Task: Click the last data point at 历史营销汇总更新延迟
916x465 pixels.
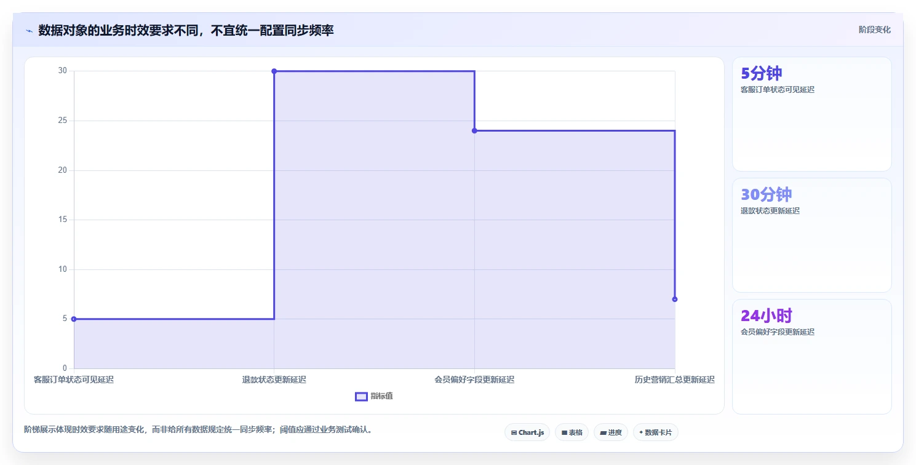Action: [x=675, y=299]
